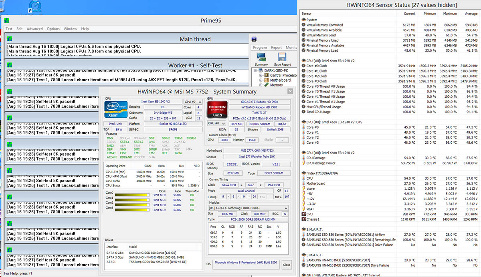
Task: Select the 800.0 XMP memory timing row
Action: point(248,247)
